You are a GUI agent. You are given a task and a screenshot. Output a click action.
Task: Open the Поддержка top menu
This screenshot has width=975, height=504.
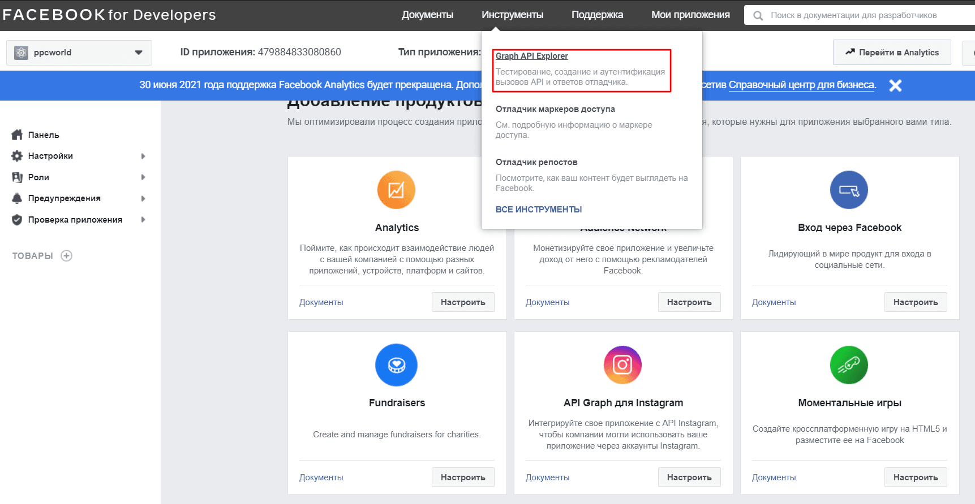pyautogui.click(x=597, y=15)
